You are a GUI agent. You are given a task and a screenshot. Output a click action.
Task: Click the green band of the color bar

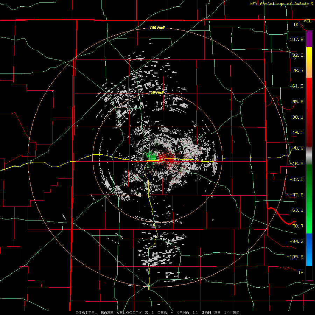tap(309, 199)
